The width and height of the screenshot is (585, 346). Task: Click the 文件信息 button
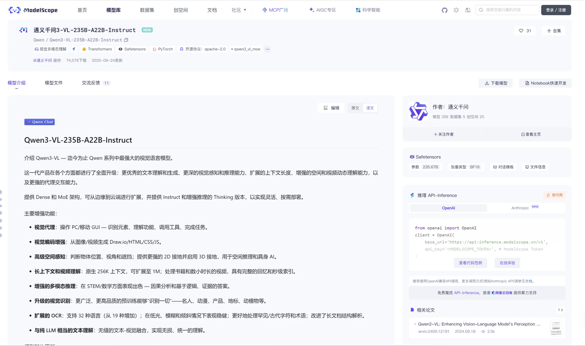[535, 167]
